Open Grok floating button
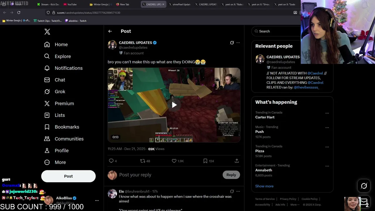Screen dimensions: 375x211 pos(364,186)
